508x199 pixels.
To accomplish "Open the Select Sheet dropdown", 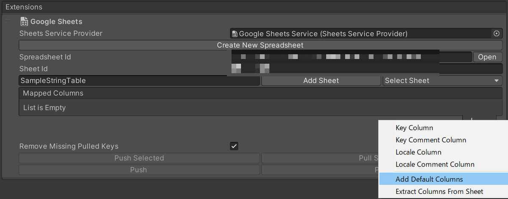I will click(442, 81).
